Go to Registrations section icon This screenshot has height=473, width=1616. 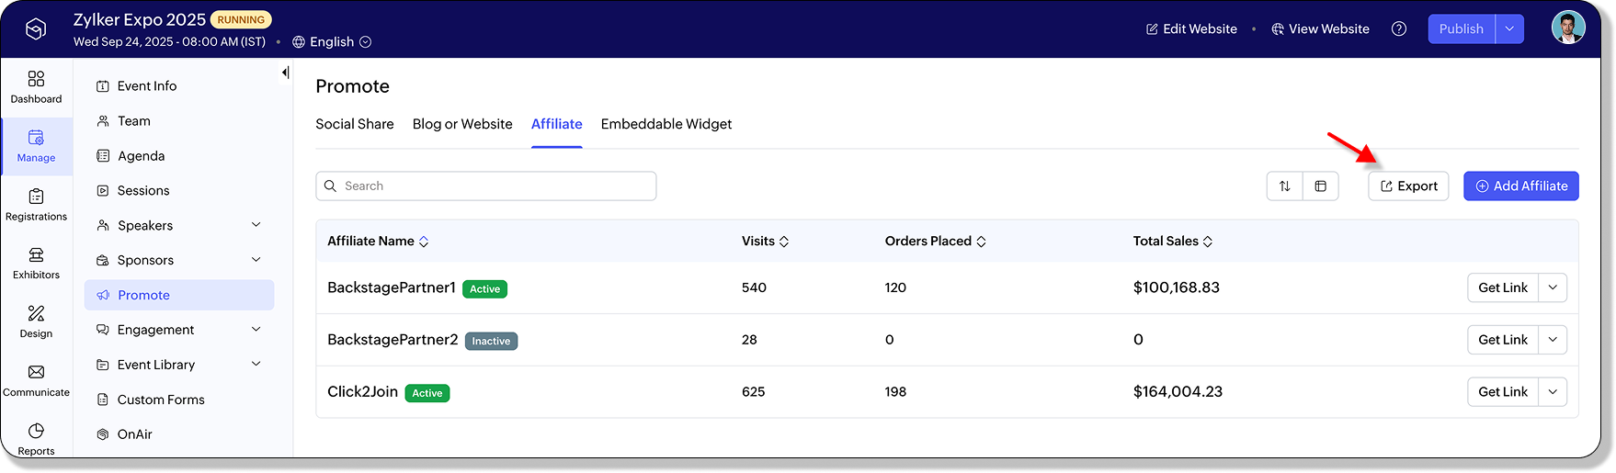coord(36,197)
